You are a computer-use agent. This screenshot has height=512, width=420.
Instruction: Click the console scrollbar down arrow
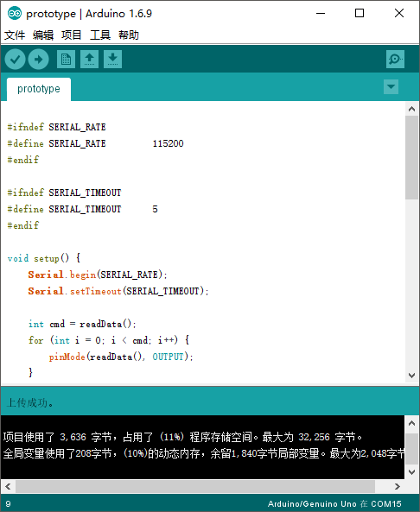pos(412,472)
